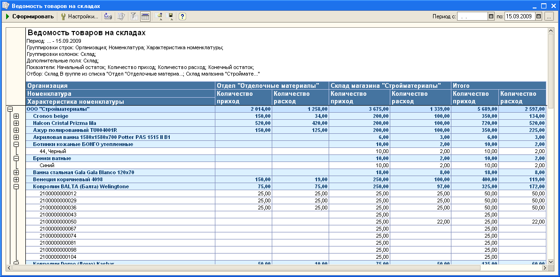Collapse the Брюки ватные row
560x277 pixels.
click(16, 158)
